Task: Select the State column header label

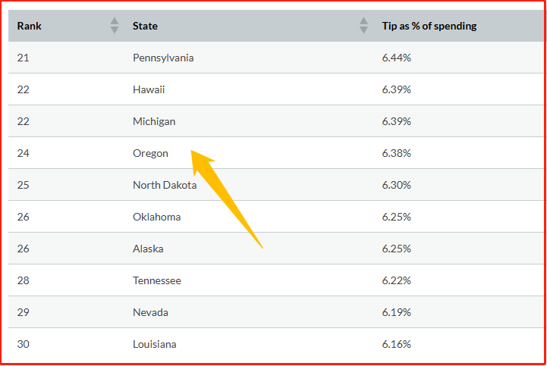Action: pyautogui.click(x=145, y=26)
